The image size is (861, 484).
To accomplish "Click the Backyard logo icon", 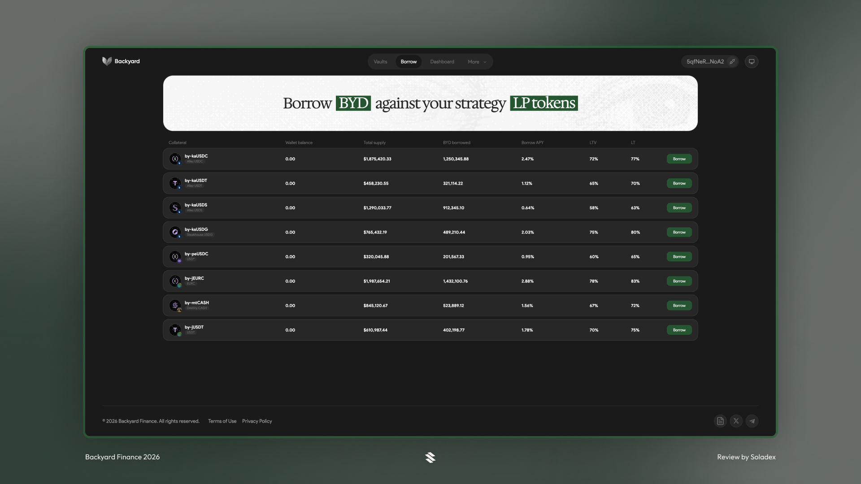I will point(107,61).
